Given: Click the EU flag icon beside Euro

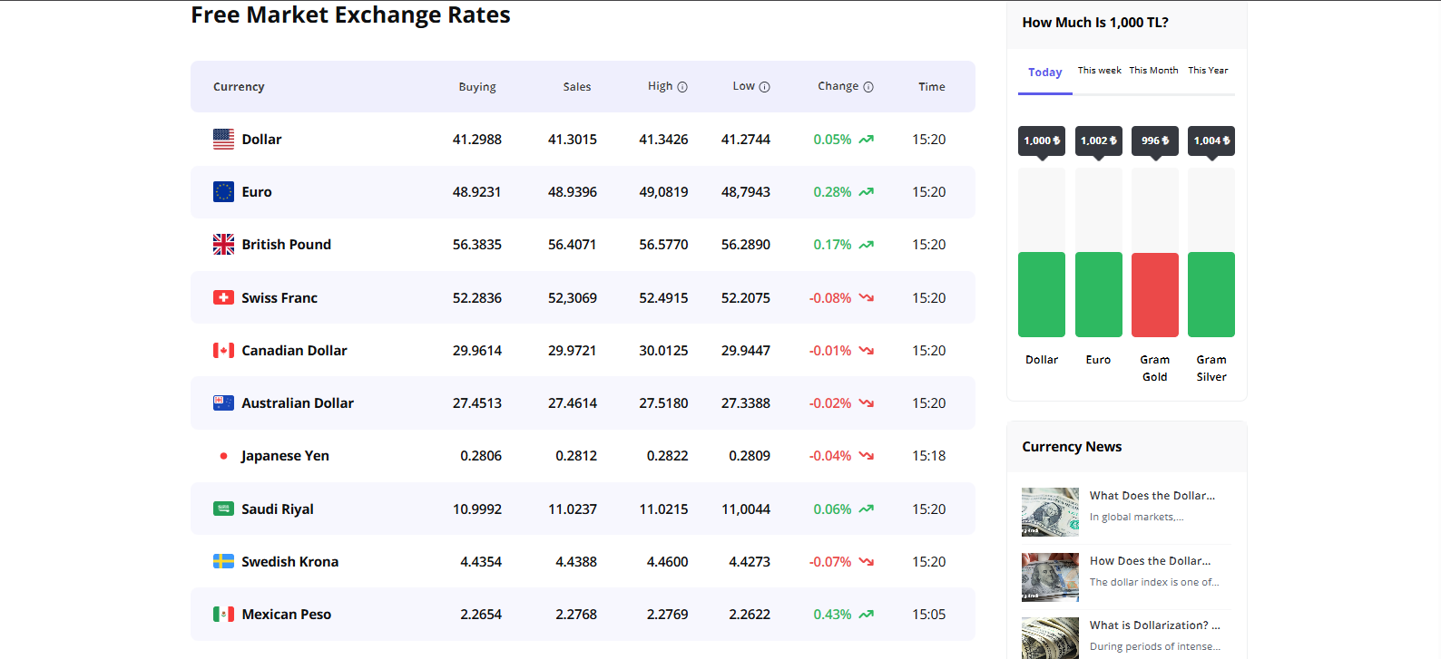Looking at the screenshot, I should pos(223,192).
